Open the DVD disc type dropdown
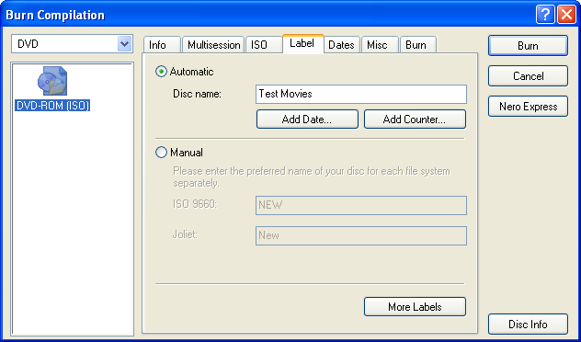Image resolution: width=581 pixels, height=342 pixels. point(124,44)
